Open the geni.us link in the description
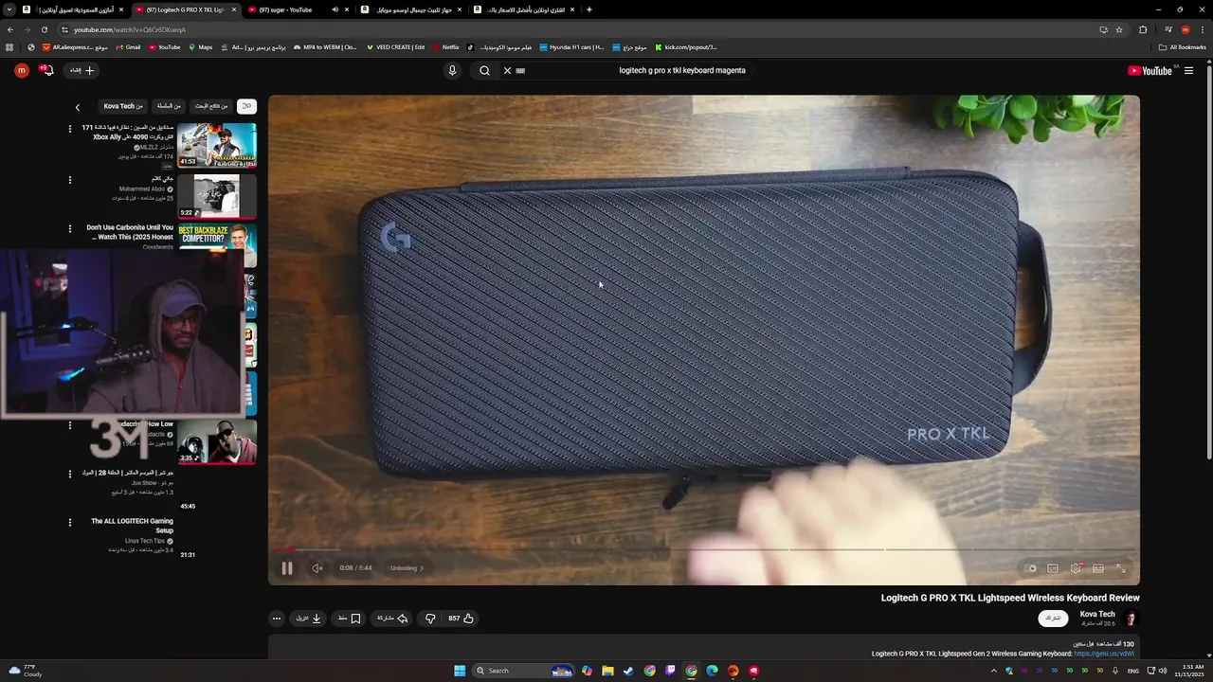The height and width of the screenshot is (682, 1213). [x=1104, y=654]
